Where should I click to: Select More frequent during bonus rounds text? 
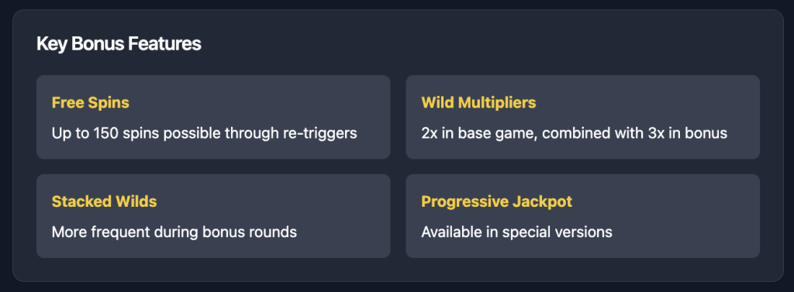(174, 232)
